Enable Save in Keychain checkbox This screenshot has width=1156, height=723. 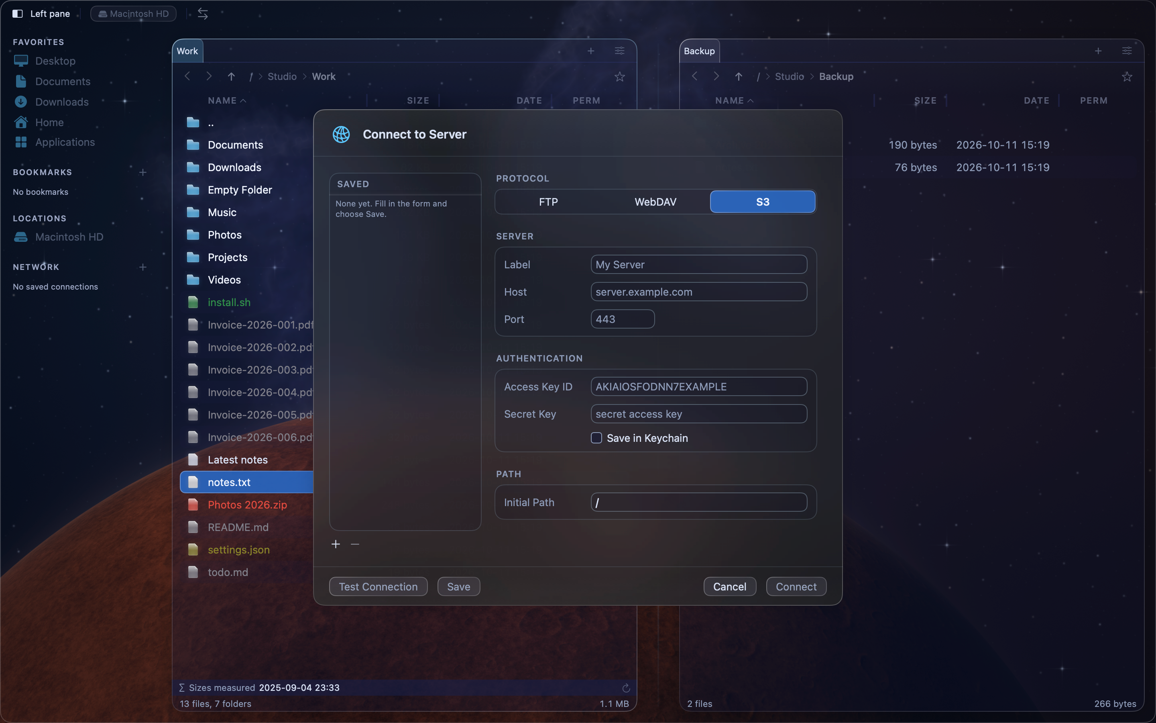pyautogui.click(x=596, y=438)
